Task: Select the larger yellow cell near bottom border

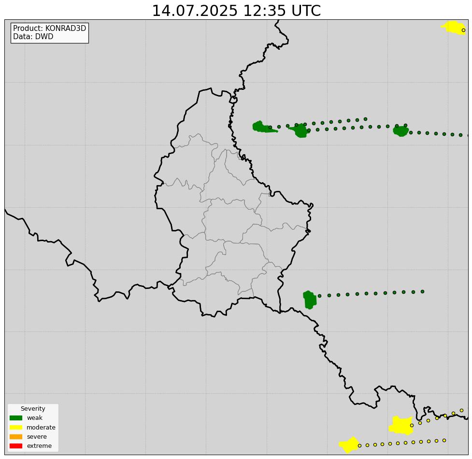Action: [x=401, y=425]
